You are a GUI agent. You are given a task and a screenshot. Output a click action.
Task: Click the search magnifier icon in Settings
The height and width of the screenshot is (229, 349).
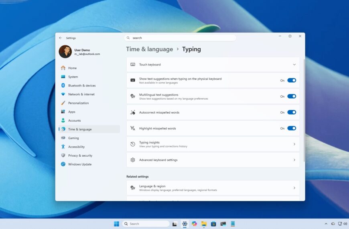click(x=128, y=38)
